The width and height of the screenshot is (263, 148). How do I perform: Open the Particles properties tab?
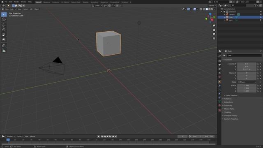click(219, 90)
